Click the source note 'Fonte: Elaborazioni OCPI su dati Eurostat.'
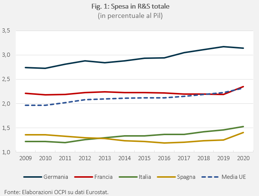 point(56,192)
